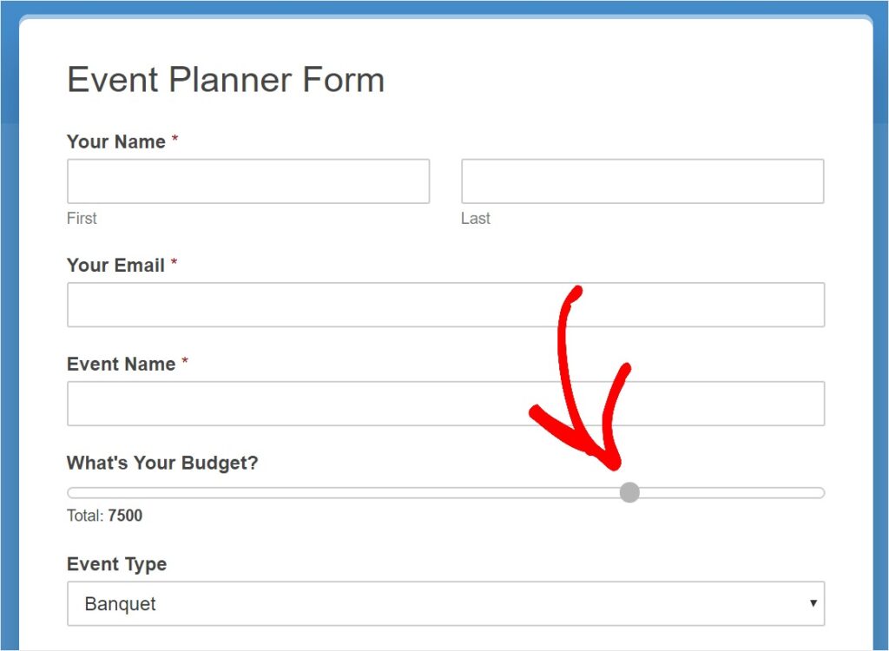Screen dimensions: 889x651
Task: Click the Last placeholder hint text
Action: click(475, 218)
